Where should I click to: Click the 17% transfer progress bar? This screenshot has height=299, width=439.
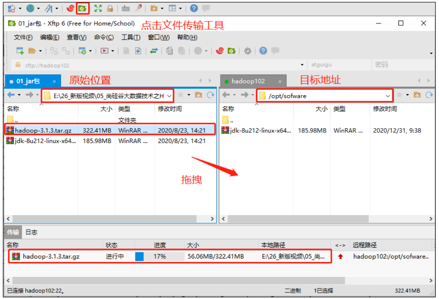point(160,257)
